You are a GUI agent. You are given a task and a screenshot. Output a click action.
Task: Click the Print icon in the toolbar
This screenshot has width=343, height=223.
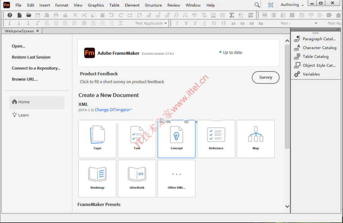[56, 15]
